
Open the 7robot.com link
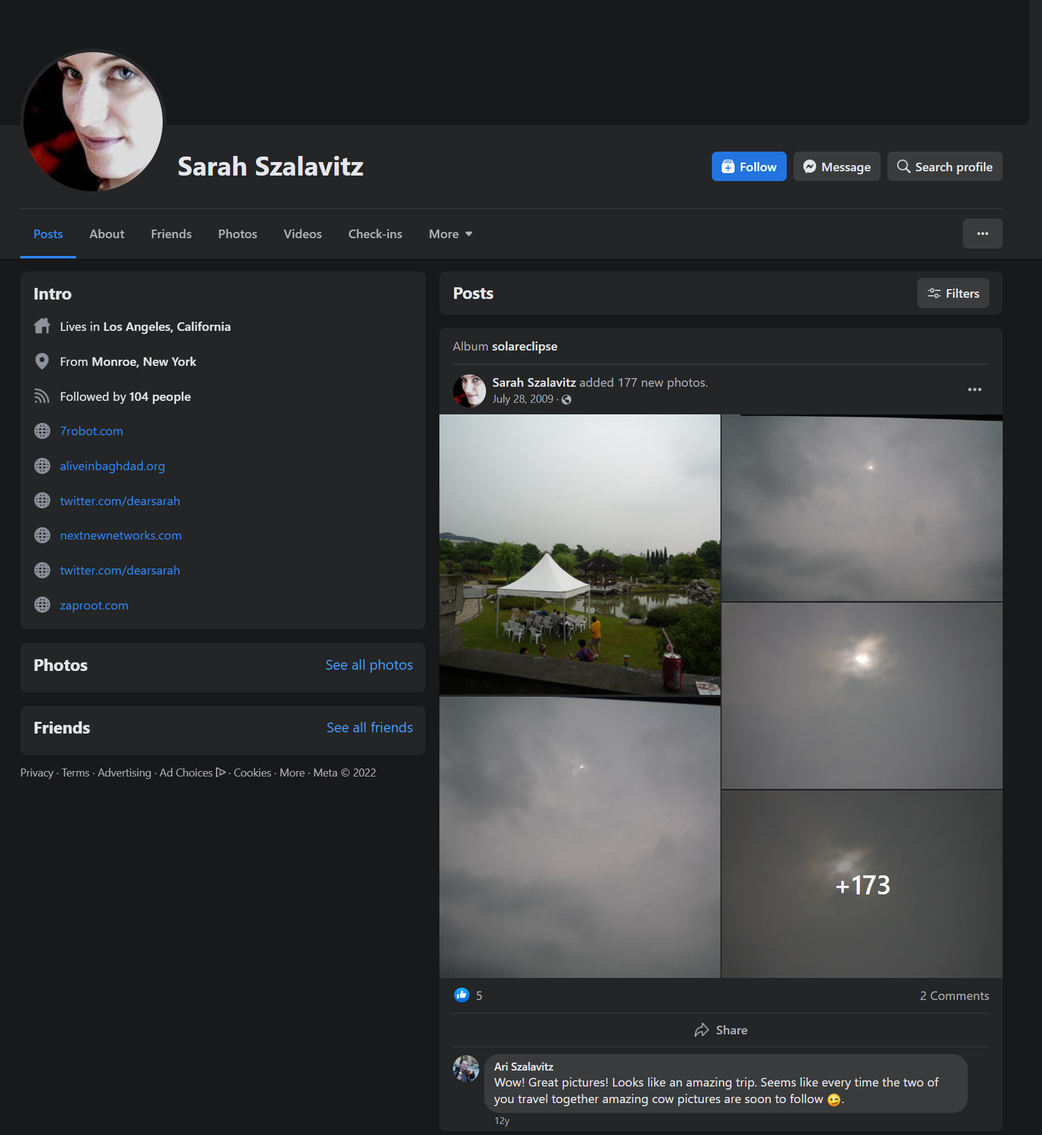[91, 431]
